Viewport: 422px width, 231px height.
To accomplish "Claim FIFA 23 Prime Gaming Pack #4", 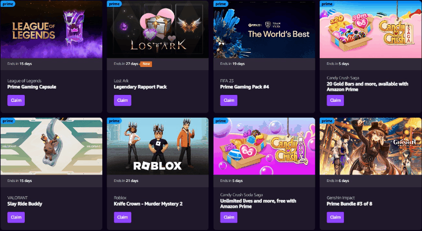I will (229, 100).
